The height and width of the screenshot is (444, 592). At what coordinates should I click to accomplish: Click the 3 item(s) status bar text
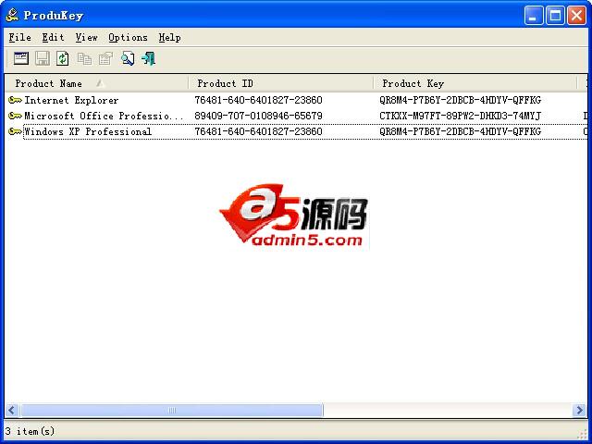(30, 431)
